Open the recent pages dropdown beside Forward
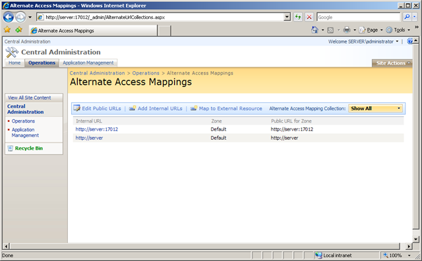 (30, 17)
